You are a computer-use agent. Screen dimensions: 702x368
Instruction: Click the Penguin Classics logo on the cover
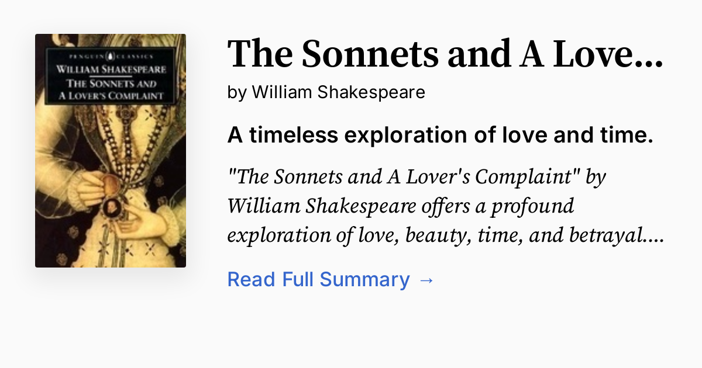(109, 56)
